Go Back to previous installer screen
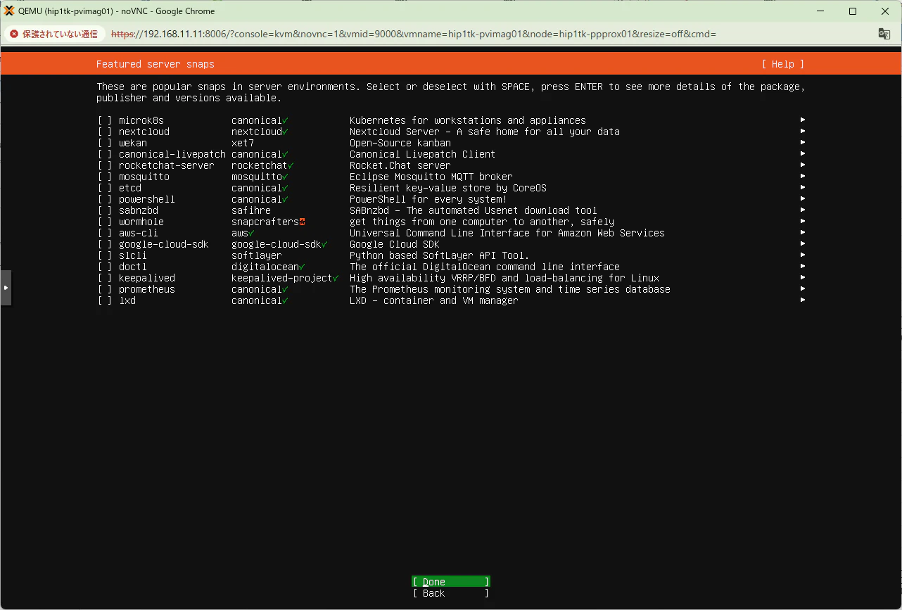 click(x=451, y=593)
